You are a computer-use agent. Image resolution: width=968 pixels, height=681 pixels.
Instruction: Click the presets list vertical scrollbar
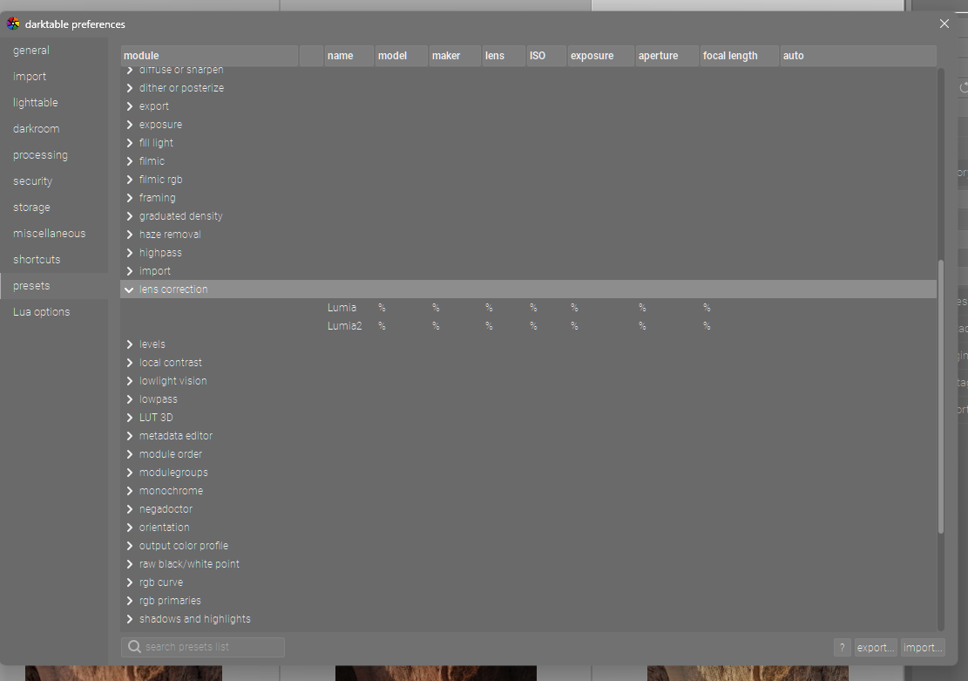tap(941, 396)
